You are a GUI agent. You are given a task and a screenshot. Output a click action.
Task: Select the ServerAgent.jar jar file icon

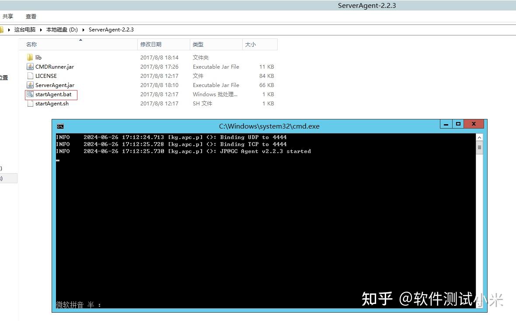click(x=30, y=85)
